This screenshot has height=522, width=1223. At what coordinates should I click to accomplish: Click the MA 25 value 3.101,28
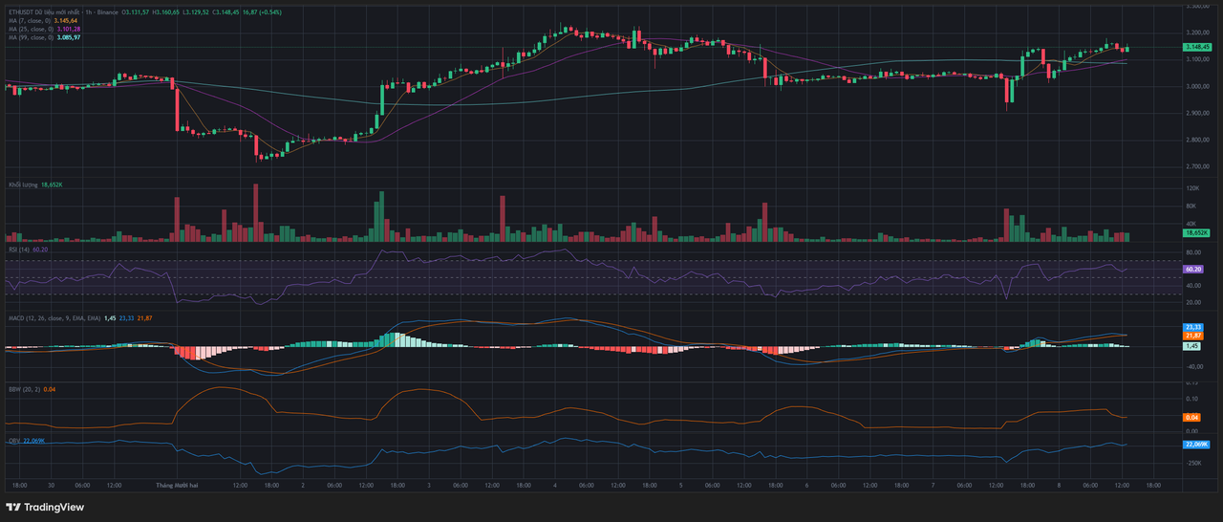coord(69,30)
